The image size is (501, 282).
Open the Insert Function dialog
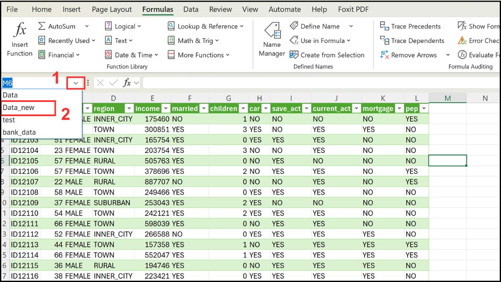point(19,40)
